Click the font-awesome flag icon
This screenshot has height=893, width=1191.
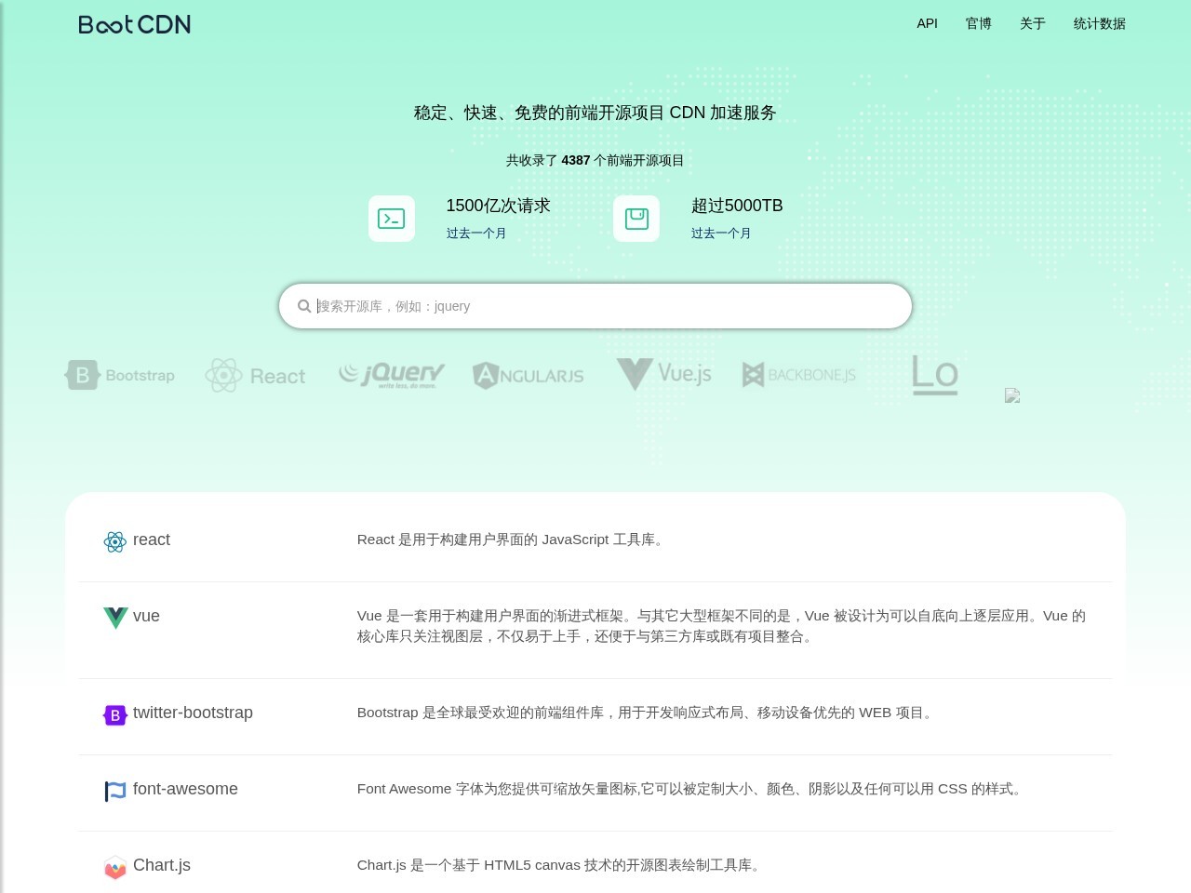pyautogui.click(x=114, y=792)
